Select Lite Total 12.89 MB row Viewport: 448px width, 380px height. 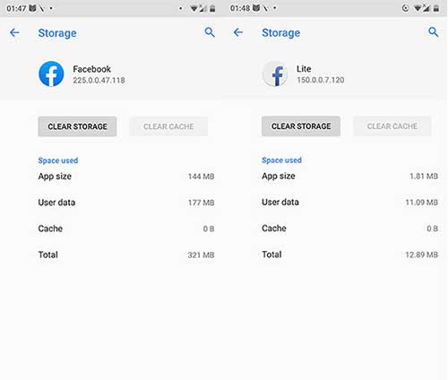(x=349, y=255)
